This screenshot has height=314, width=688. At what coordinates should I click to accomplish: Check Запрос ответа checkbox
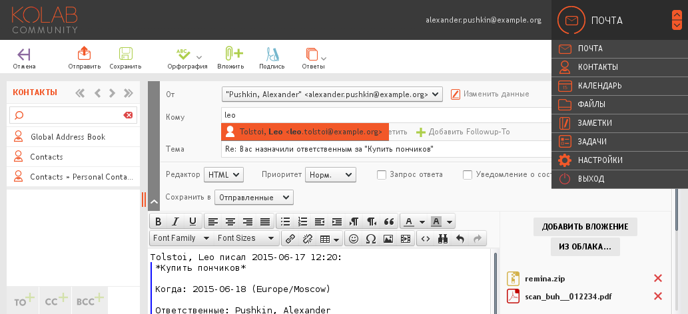[381, 174]
